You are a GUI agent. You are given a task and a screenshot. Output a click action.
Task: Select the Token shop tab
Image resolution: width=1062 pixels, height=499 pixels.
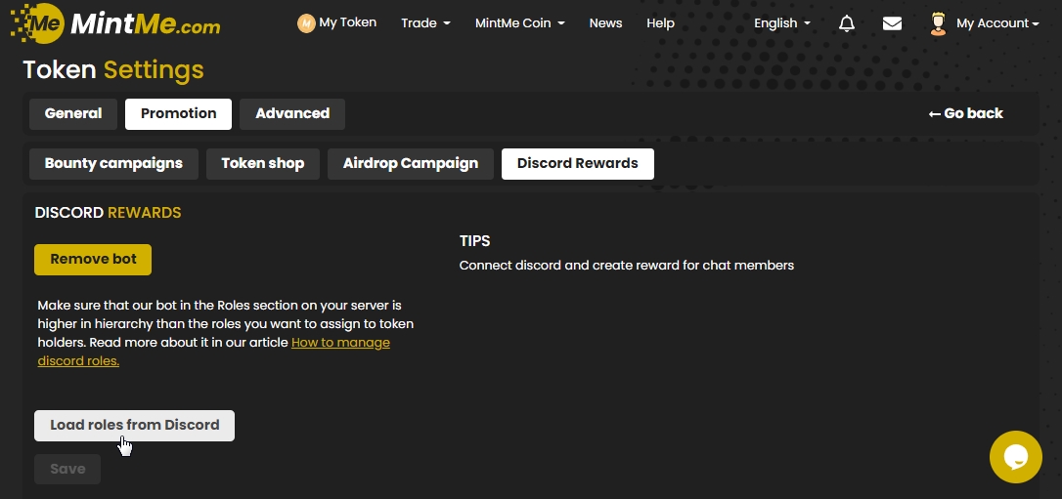click(262, 163)
